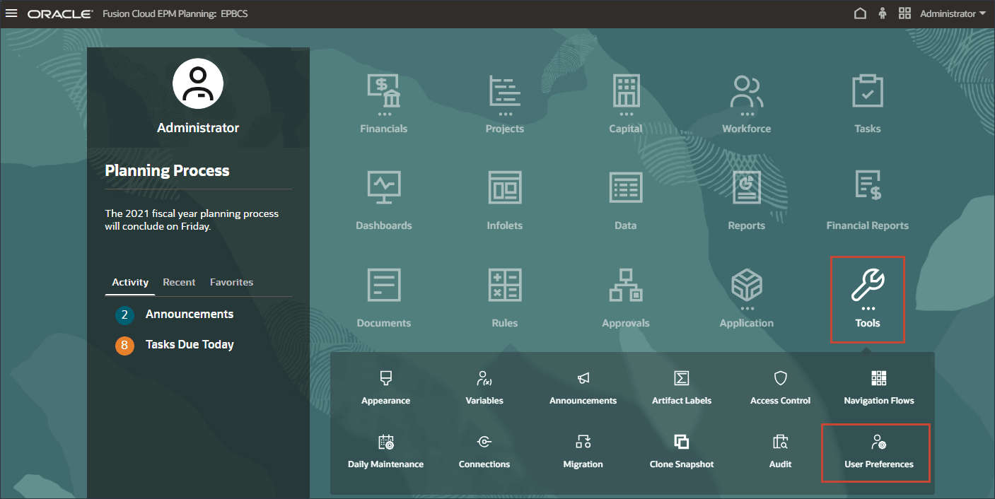Open the Documents card

tap(384, 298)
